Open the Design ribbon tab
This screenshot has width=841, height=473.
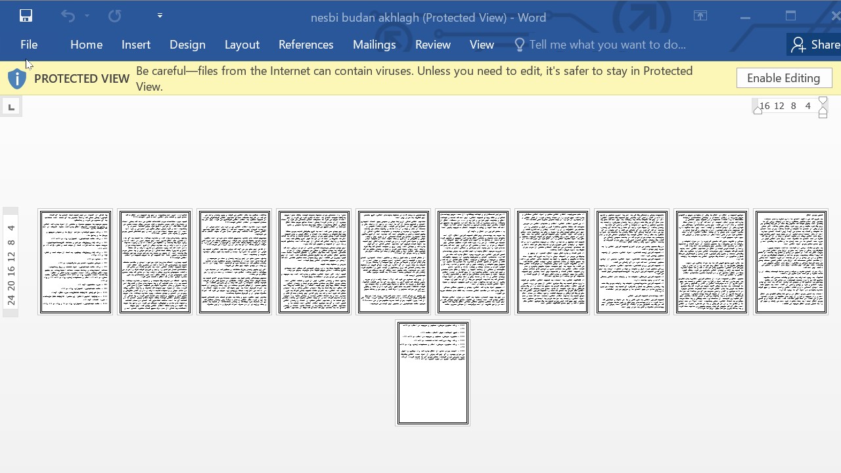pyautogui.click(x=187, y=45)
